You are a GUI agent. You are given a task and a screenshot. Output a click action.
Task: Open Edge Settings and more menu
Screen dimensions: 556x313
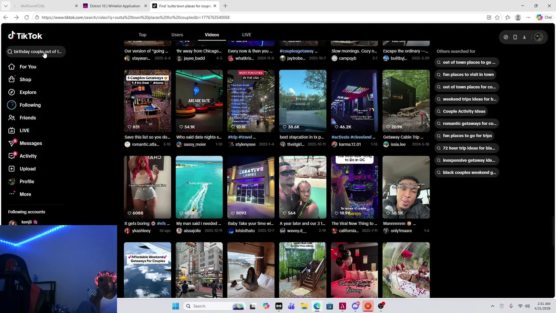pyautogui.click(x=529, y=17)
